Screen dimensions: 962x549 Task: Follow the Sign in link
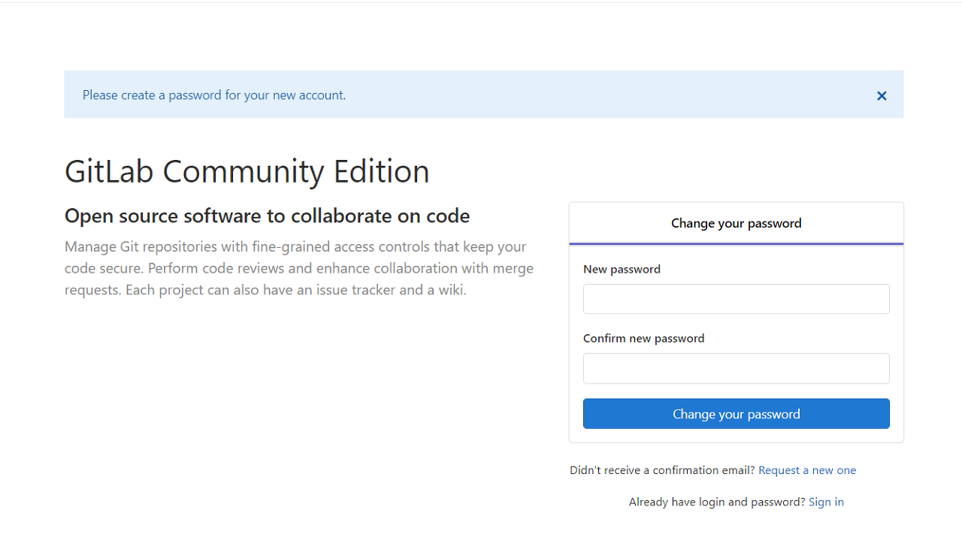coord(826,502)
